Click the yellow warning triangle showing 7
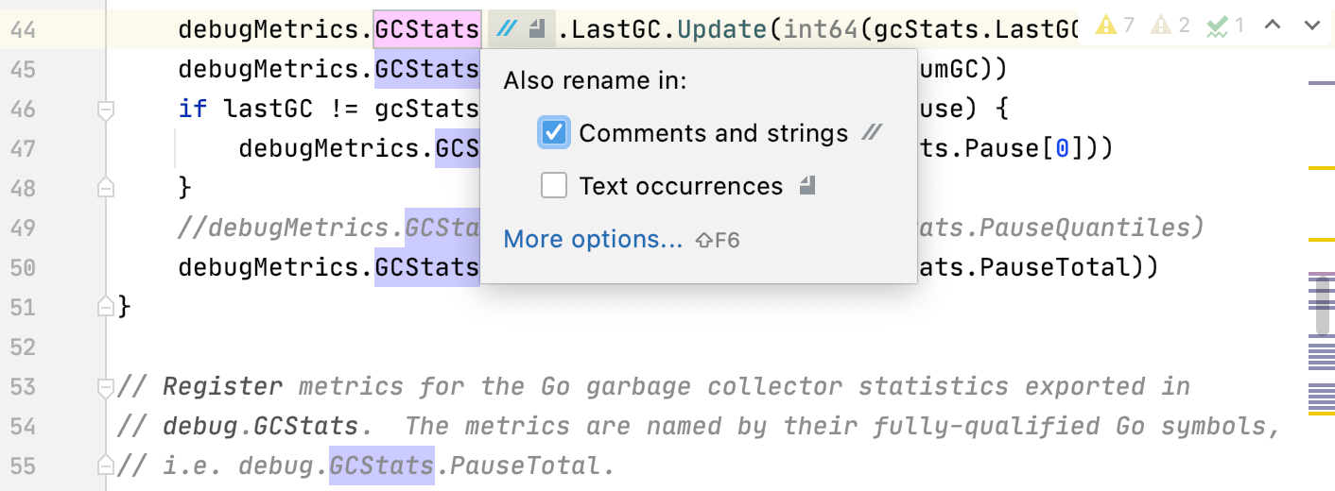Screen dimensions: 1335x491 point(1106,25)
